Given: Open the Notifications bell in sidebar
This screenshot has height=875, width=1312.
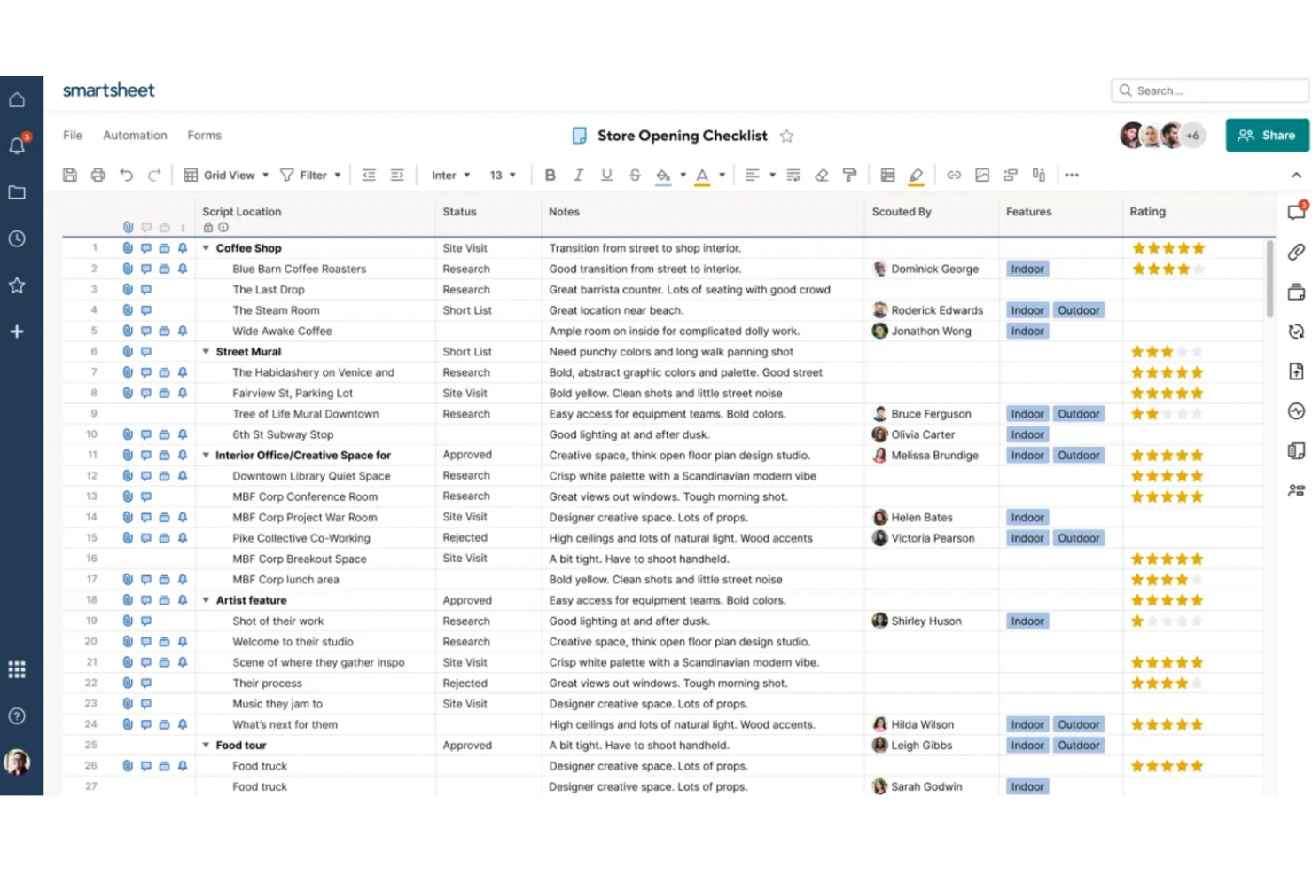Looking at the screenshot, I should tap(17, 145).
